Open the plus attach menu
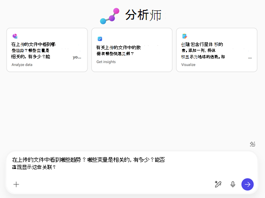 (16, 184)
